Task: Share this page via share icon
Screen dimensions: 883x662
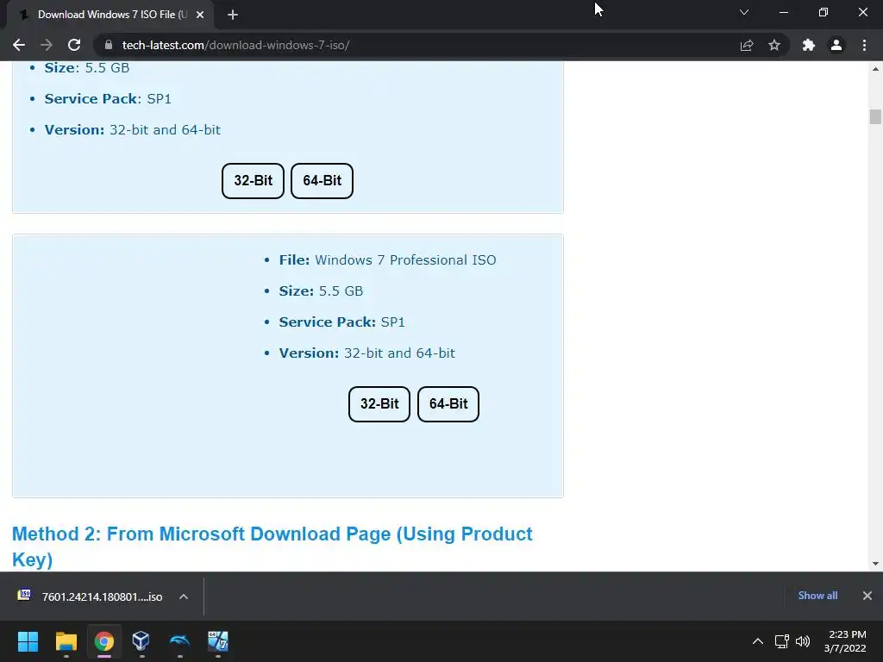Action: [x=747, y=45]
